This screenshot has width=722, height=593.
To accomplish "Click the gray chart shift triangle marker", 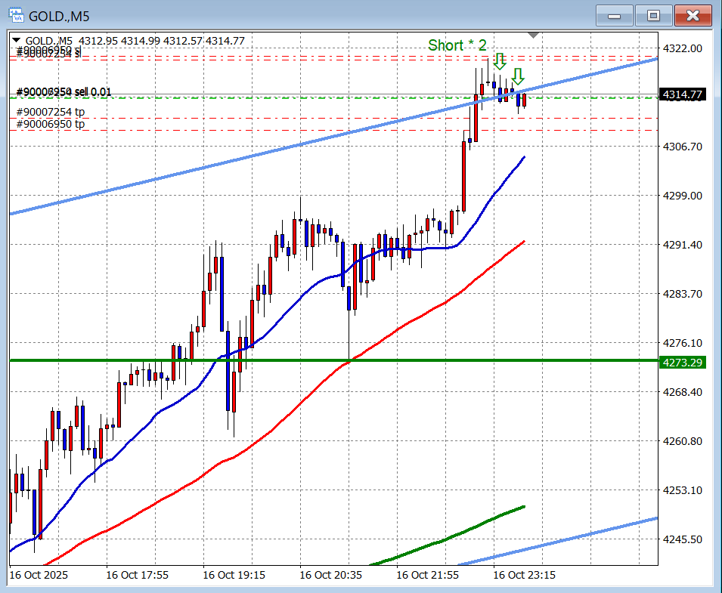I will 534,36.
